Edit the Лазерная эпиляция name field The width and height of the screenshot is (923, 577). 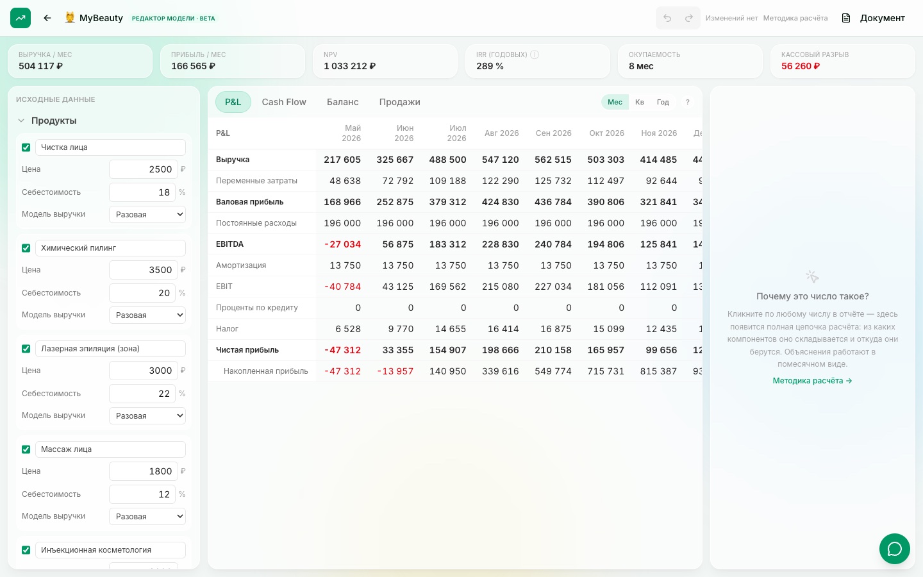coord(110,349)
